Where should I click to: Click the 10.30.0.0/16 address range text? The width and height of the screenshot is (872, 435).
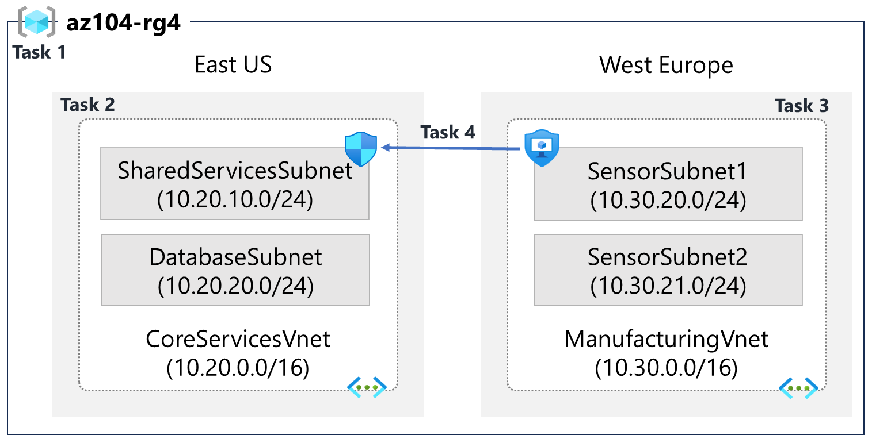pos(666,367)
